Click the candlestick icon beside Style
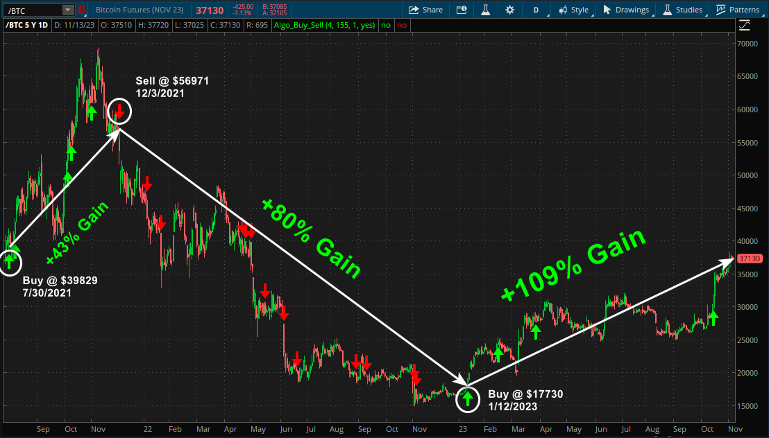 (564, 10)
